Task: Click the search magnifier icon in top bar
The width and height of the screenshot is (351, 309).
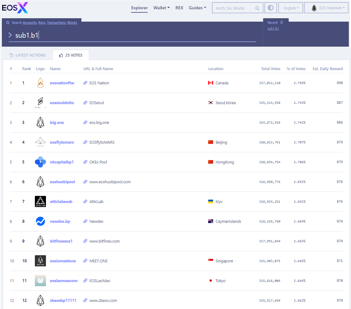Action: [x=257, y=8]
